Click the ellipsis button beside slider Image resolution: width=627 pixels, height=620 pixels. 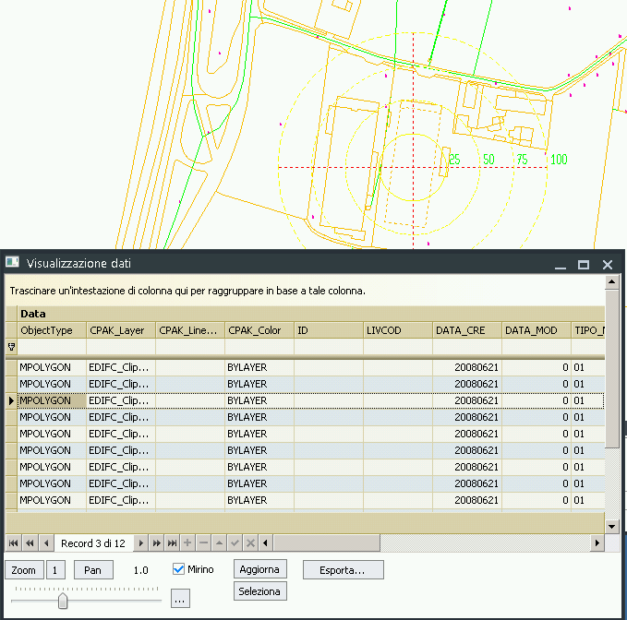click(180, 600)
